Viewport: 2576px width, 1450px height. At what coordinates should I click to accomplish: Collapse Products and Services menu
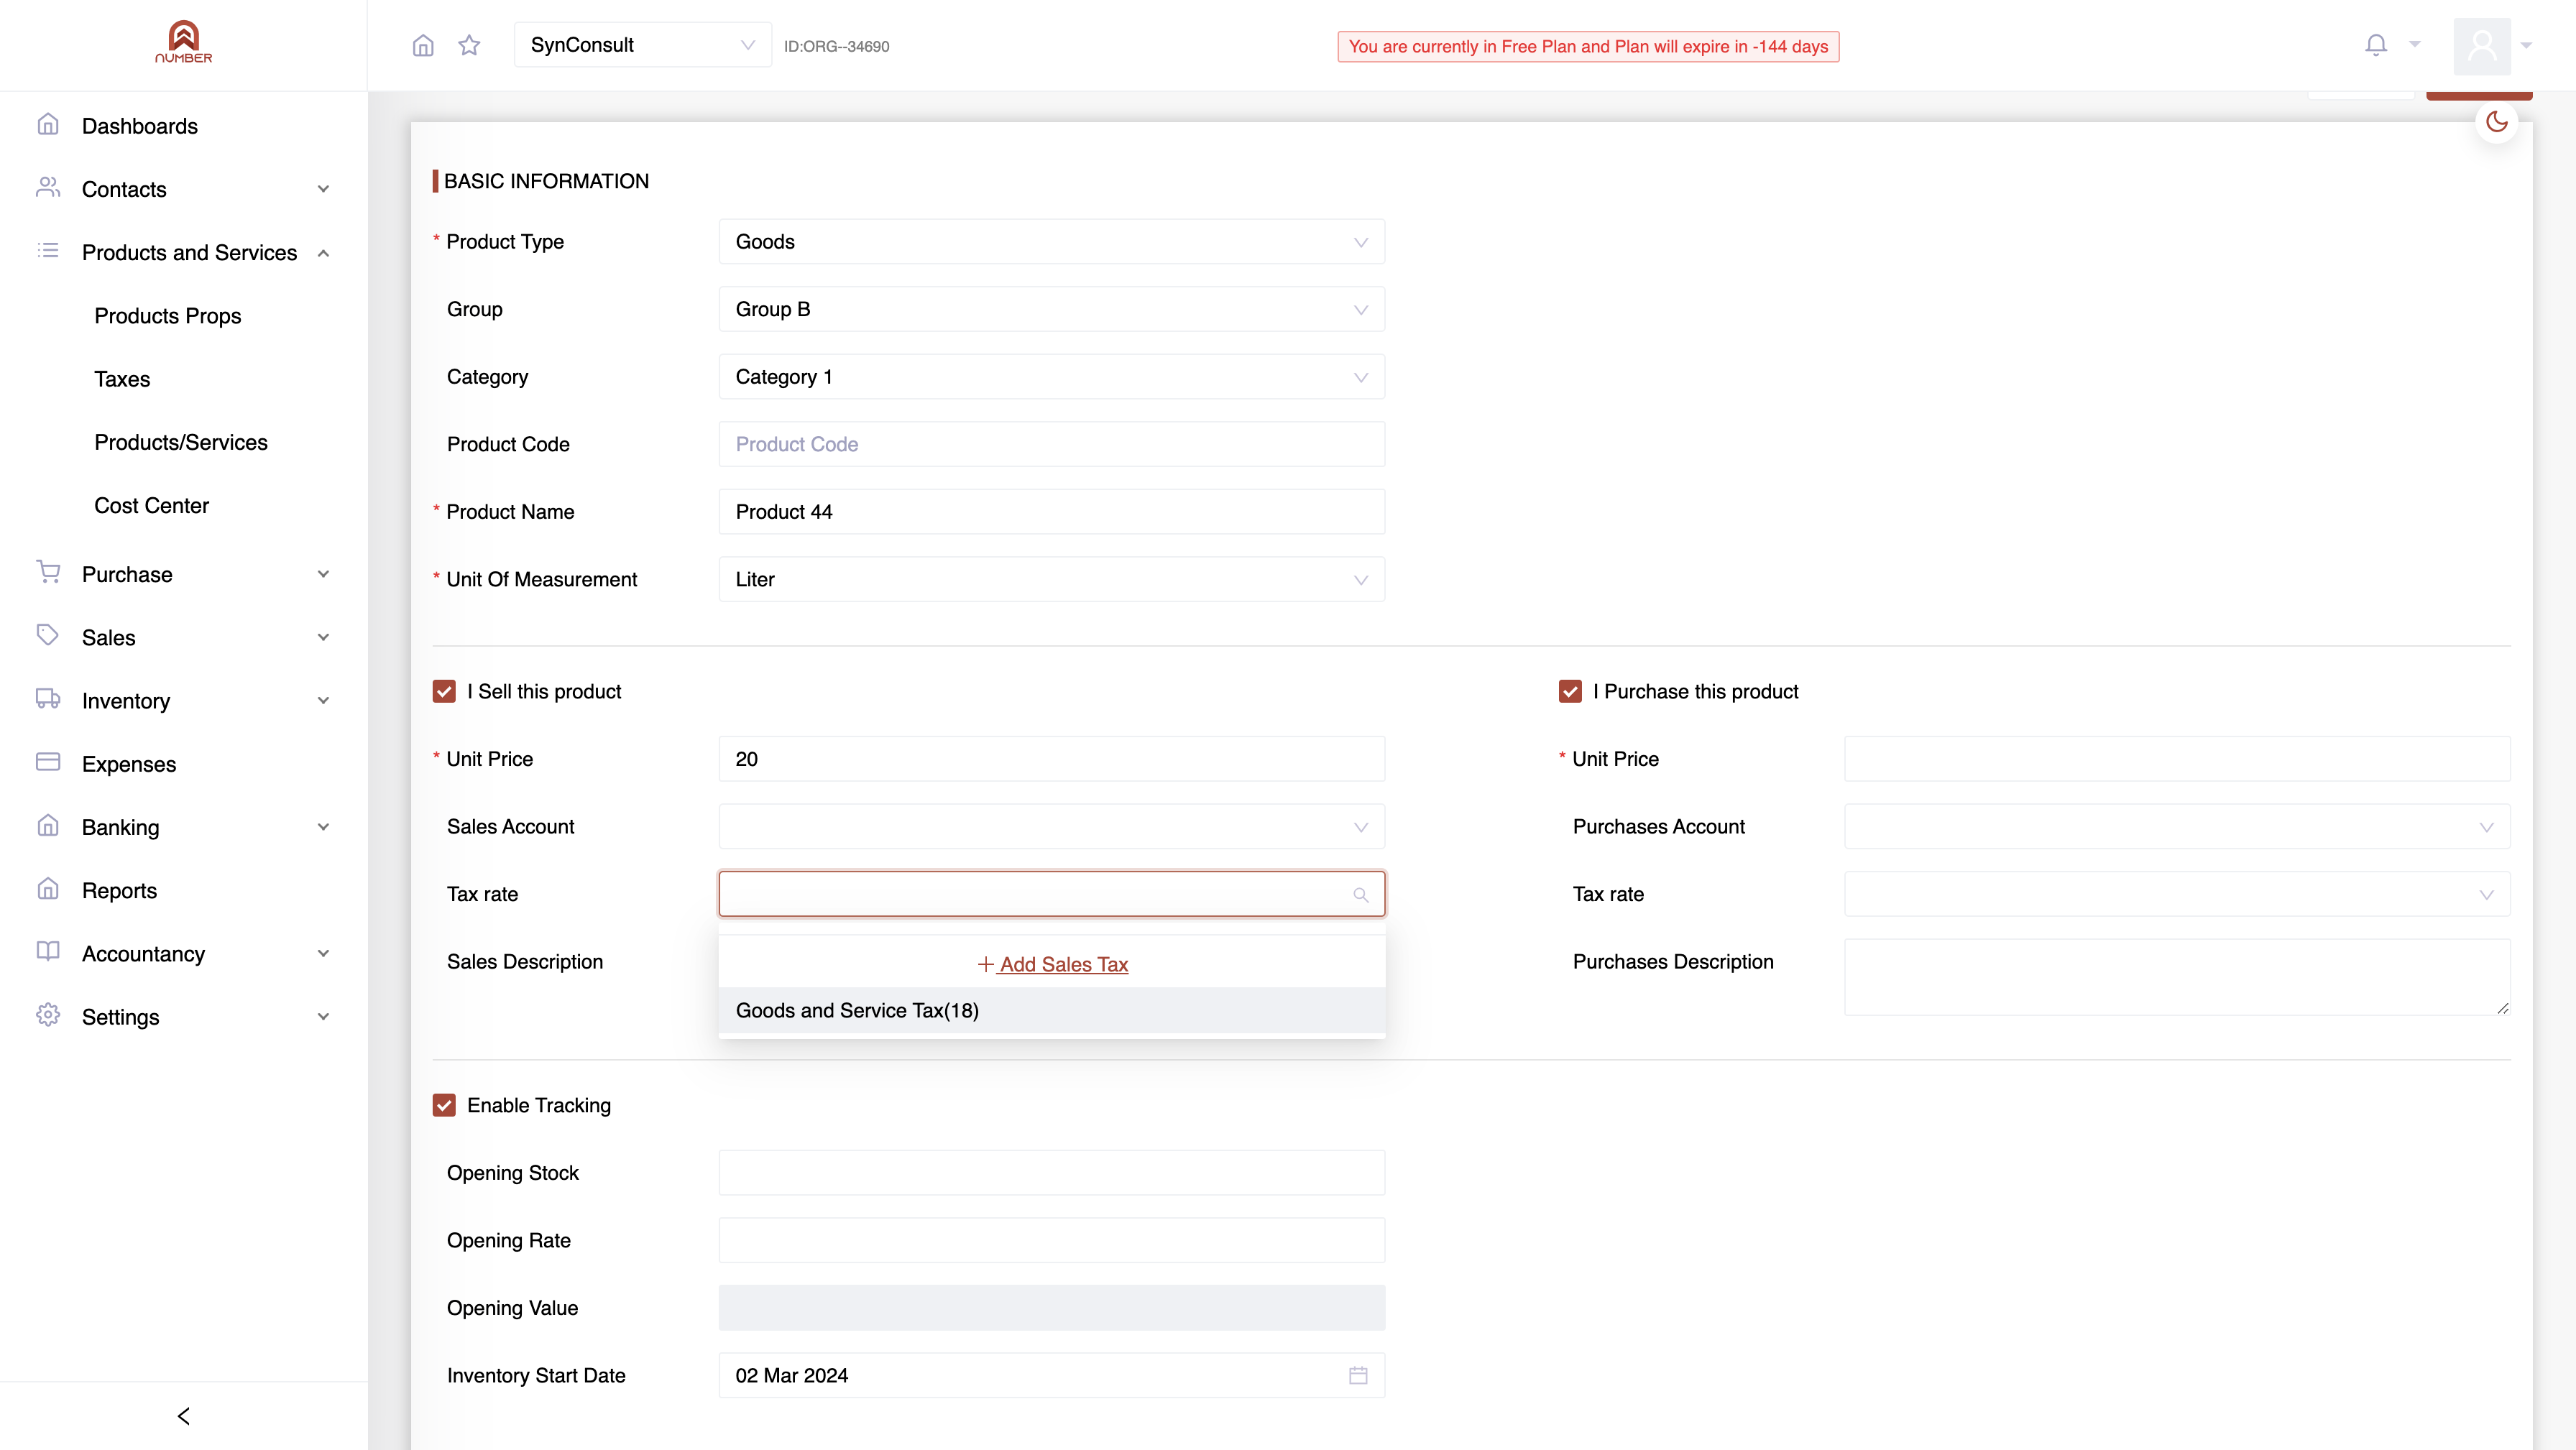[184, 252]
